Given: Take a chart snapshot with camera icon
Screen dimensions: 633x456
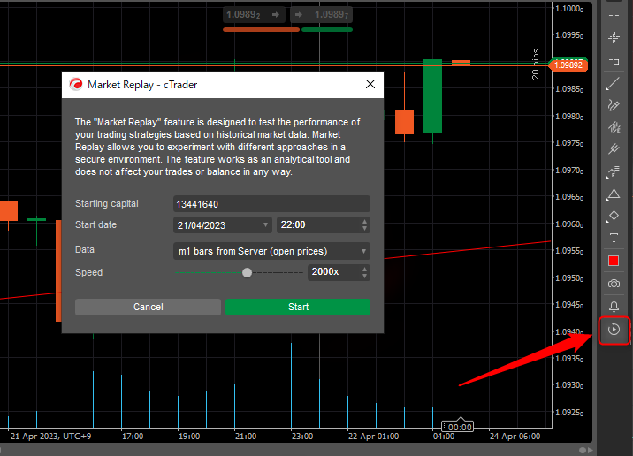Looking at the screenshot, I should pos(614,284).
